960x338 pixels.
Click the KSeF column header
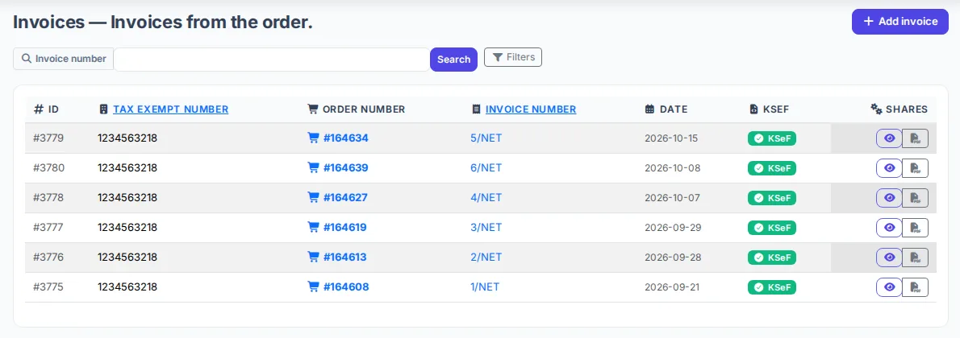point(769,109)
